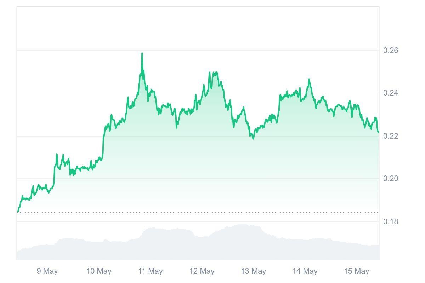The width and height of the screenshot is (425, 283).
Task: Click the 0.22 price axis label
Action: tap(391, 136)
